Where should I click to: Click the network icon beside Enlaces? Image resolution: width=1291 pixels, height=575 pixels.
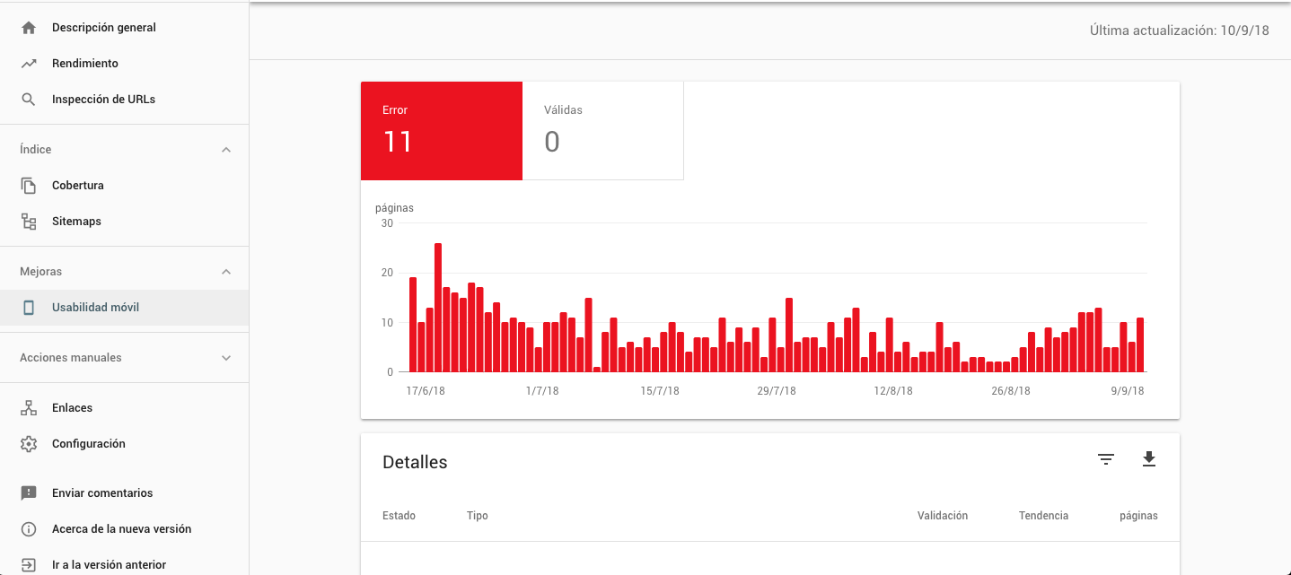[x=29, y=408]
